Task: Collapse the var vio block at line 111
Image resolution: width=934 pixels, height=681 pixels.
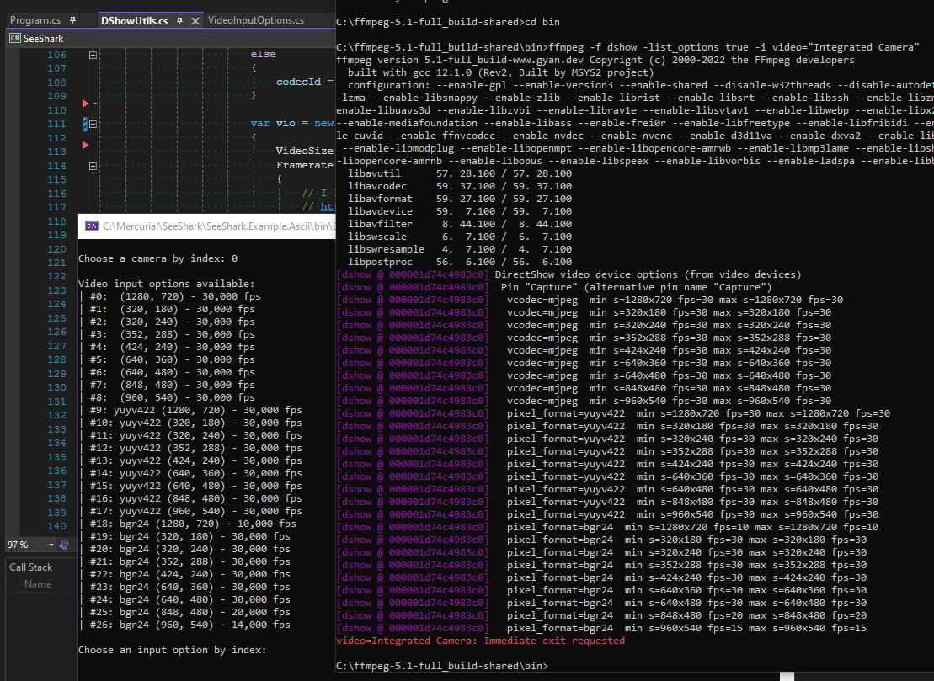Action: [93, 125]
